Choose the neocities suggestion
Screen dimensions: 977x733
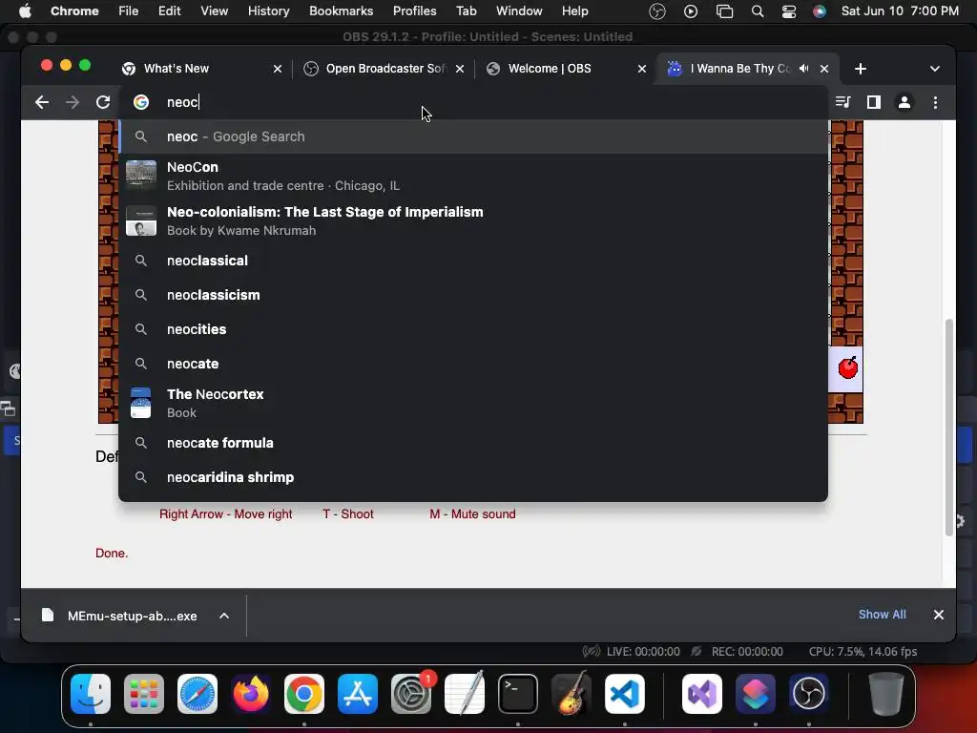pyautogui.click(x=473, y=329)
